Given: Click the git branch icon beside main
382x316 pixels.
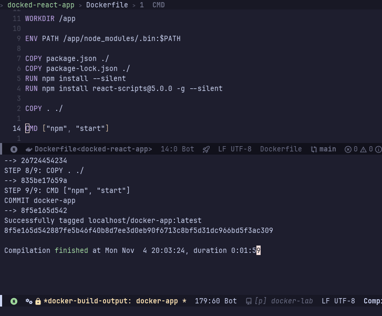Looking at the screenshot, I should [314, 149].
